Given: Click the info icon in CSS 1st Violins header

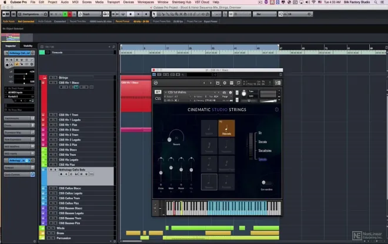Looking at the screenshot, I should pyautogui.click(x=230, y=92).
